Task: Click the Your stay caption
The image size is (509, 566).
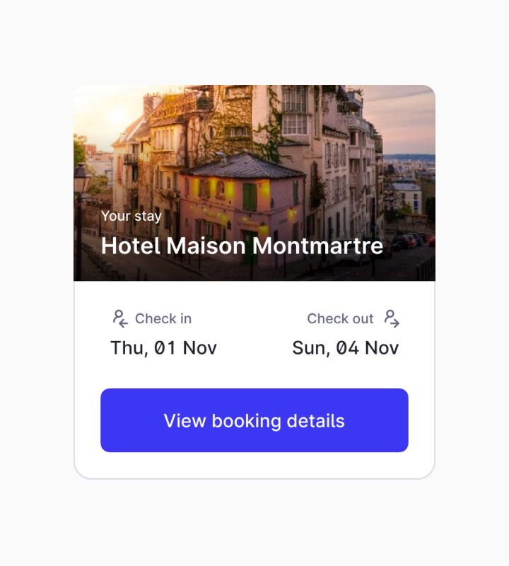Action: coord(131,216)
